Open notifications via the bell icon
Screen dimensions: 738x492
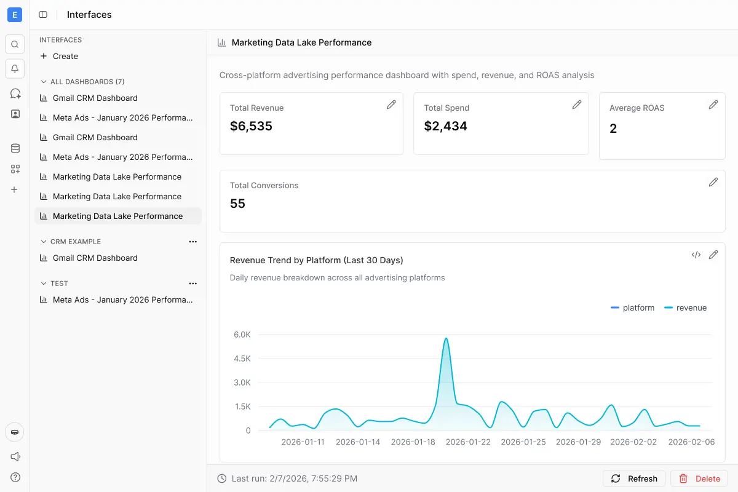pos(14,68)
